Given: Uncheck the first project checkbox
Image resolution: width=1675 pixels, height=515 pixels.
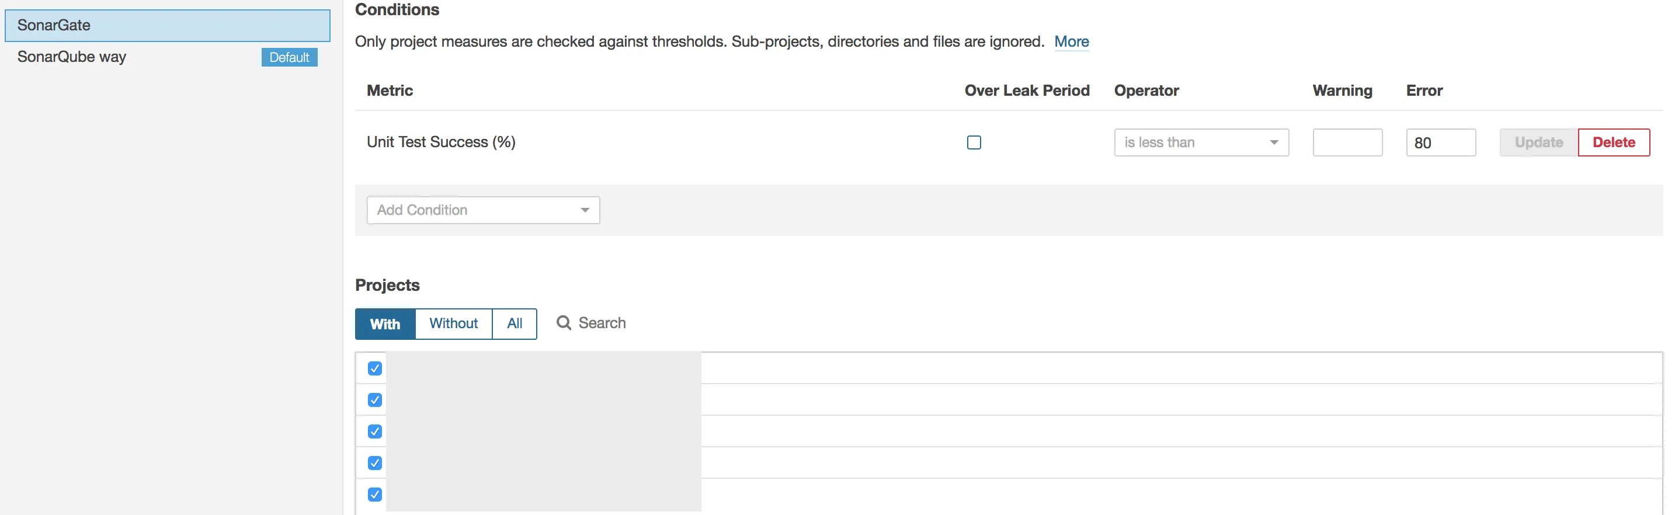Looking at the screenshot, I should (x=374, y=368).
